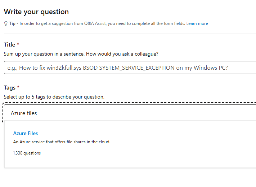Click the bold word Tip

pos(13,23)
